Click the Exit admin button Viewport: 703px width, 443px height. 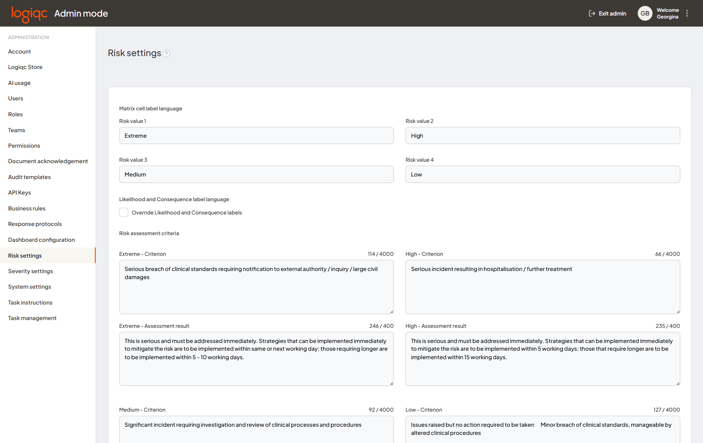pyautogui.click(x=607, y=13)
